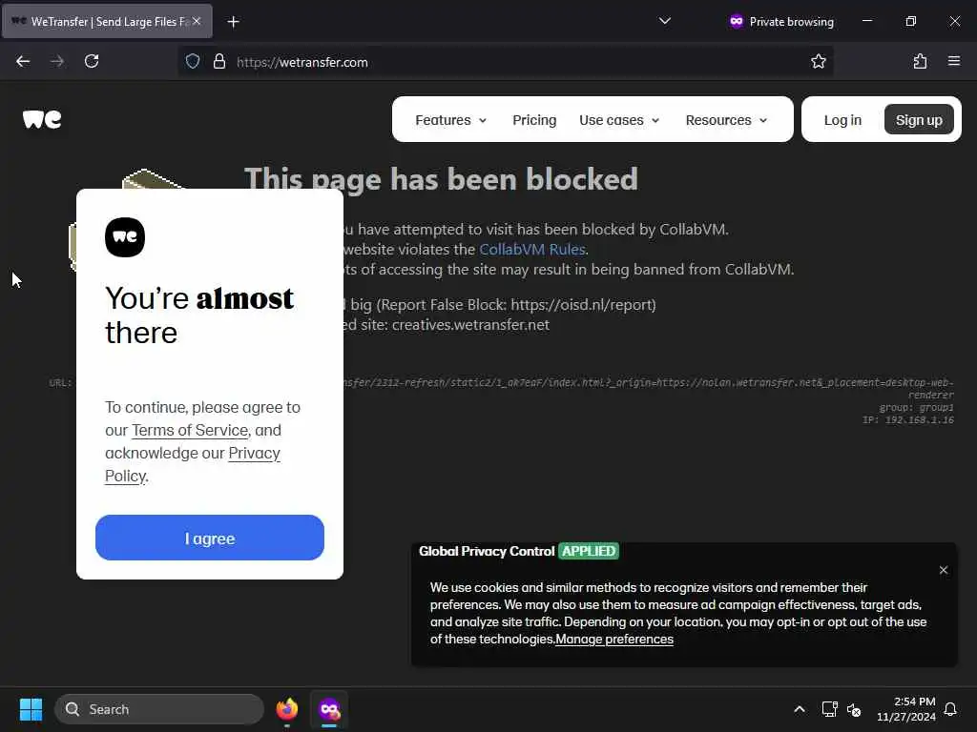This screenshot has width=977, height=732.
Task: Open the Firefox hamburger application menu
Action: [x=953, y=61]
